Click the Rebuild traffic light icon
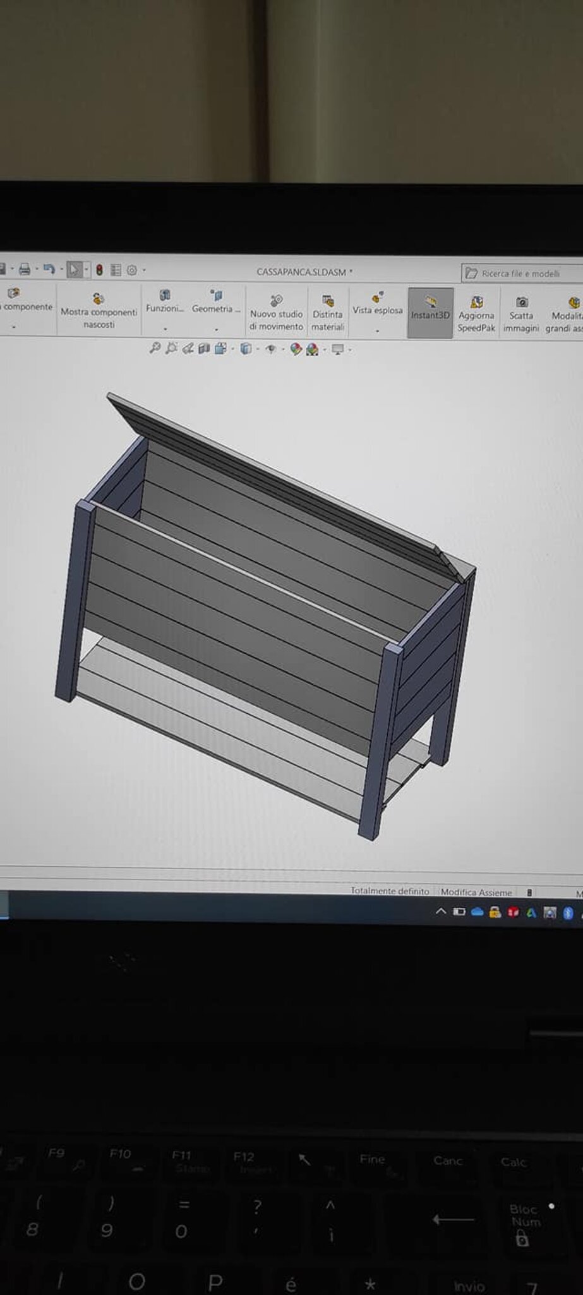 click(x=99, y=270)
